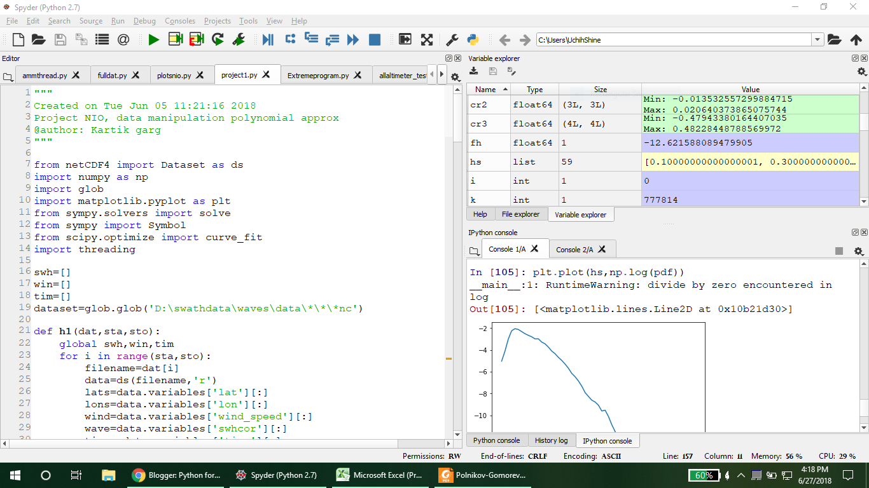869x488 pixels.
Task: Open IPython console options gear menu
Action: click(858, 251)
